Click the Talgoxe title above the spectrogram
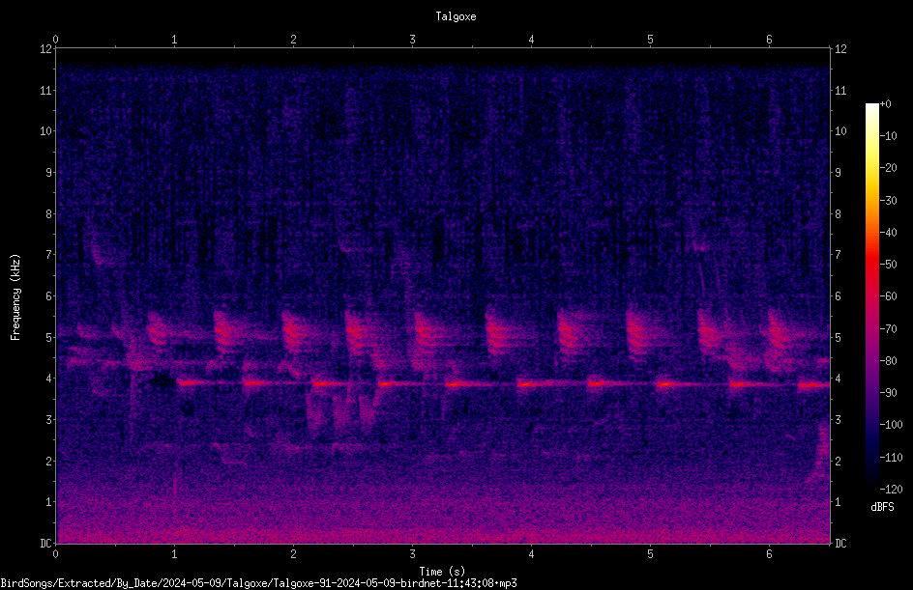The height and width of the screenshot is (590, 913). pos(456,16)
